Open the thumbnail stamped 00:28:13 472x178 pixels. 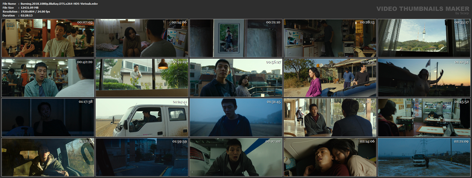(330, 38)
